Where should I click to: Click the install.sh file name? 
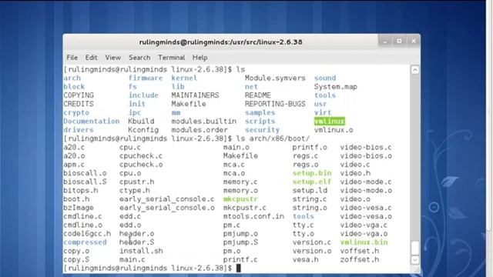(141, 251)
